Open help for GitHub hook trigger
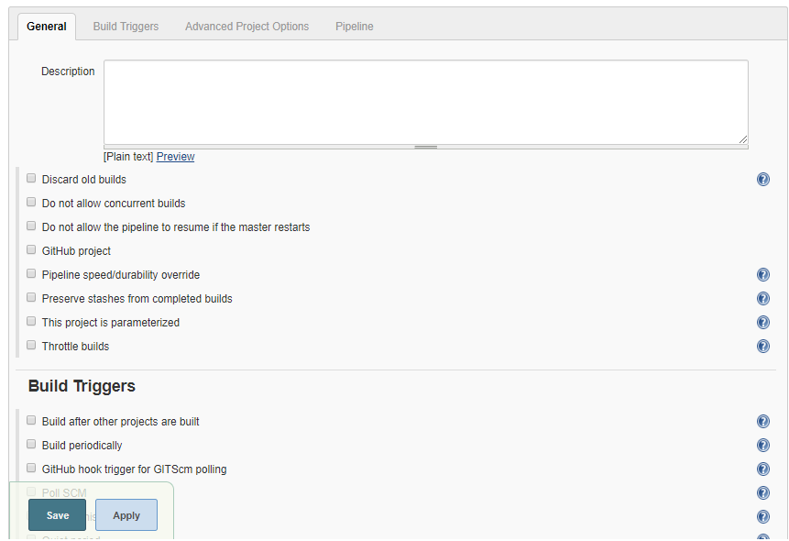The height and width of the screenshot is (541, 789). (763, 469)
